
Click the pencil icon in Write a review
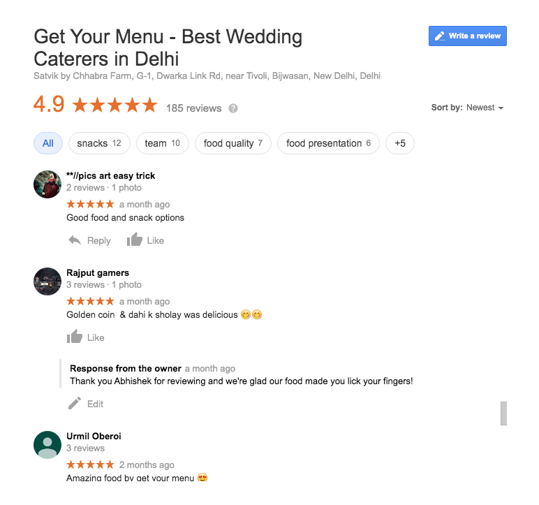[x=440, y=36]
